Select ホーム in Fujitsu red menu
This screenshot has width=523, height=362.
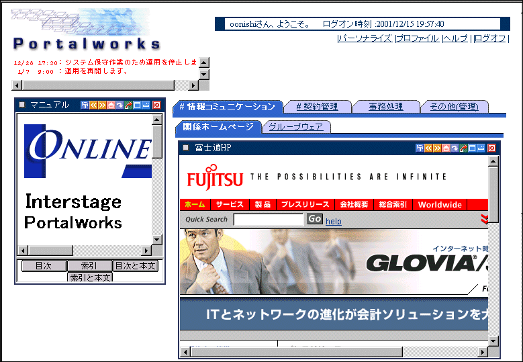pyautogui.click(x=195, y=205)
